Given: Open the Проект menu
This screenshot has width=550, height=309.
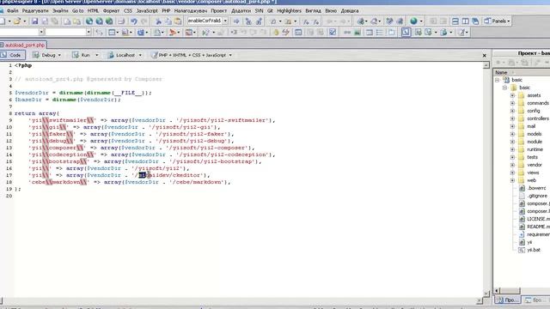Looking at the screenshot, I should point(218,11).
